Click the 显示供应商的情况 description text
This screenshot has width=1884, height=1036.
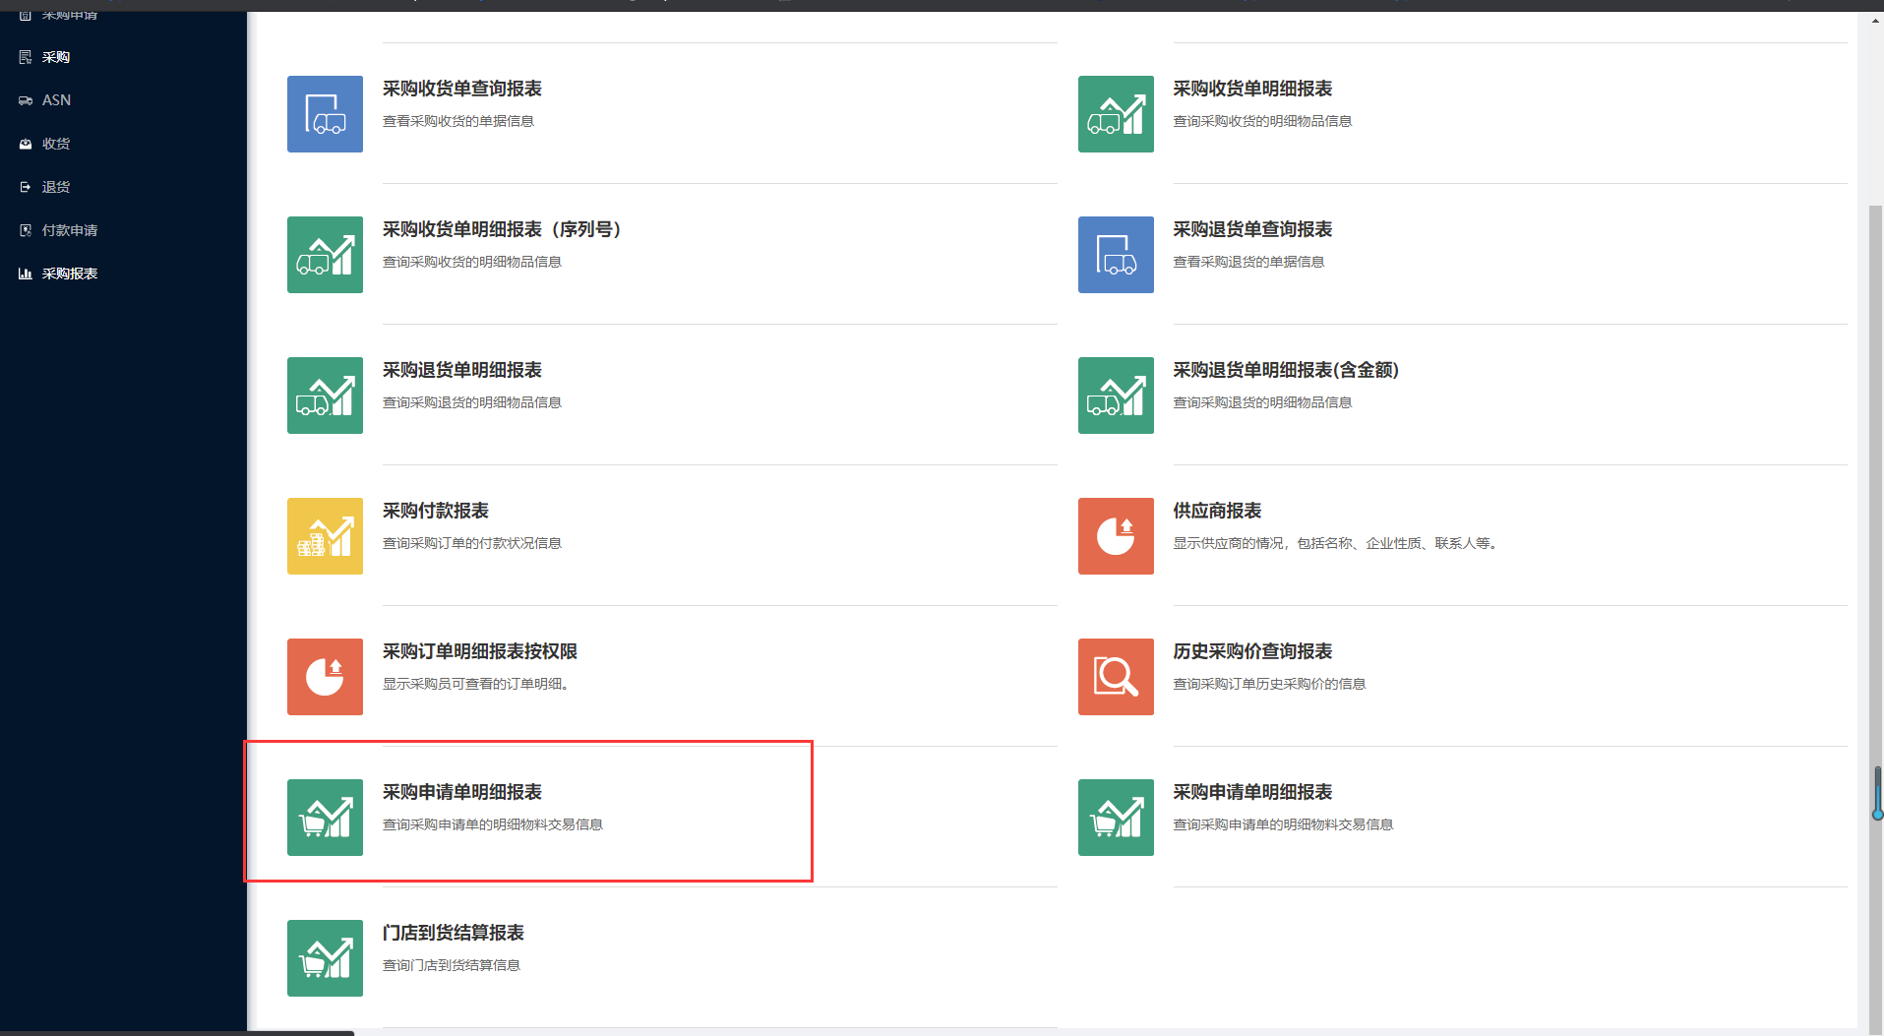click(x=1336, y=543)
